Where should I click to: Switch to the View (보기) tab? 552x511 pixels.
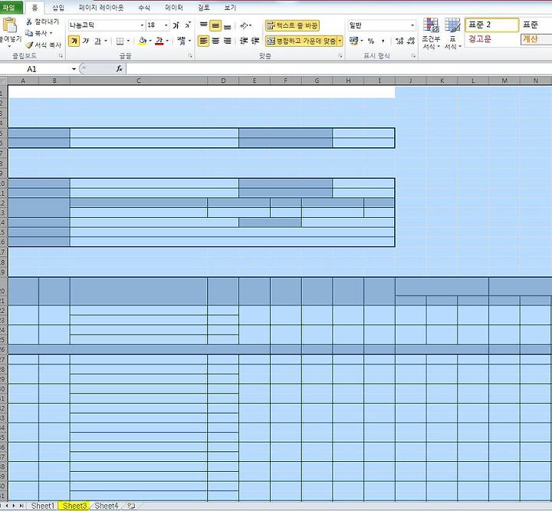(x=230, y=8)
